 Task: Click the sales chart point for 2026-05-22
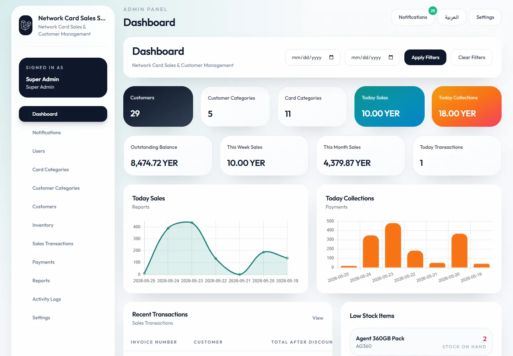pyautogui.click(x=216, y=259)
